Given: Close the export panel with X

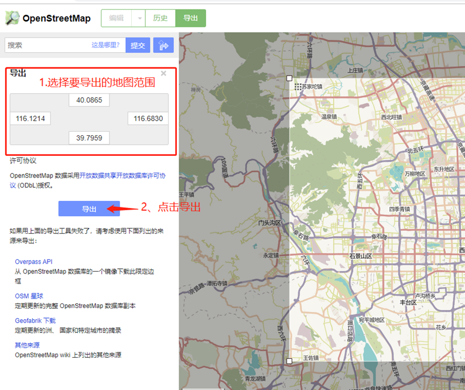Looking at the screenshot, I should click(x=163, y=73).
